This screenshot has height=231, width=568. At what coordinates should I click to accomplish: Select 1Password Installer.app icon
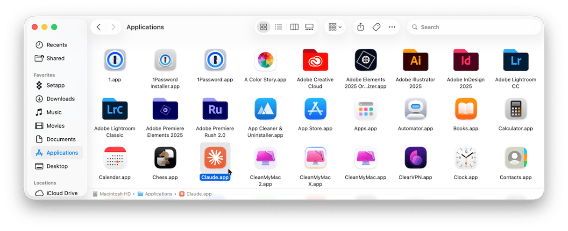pyautogui.click(x=165, y=60)
